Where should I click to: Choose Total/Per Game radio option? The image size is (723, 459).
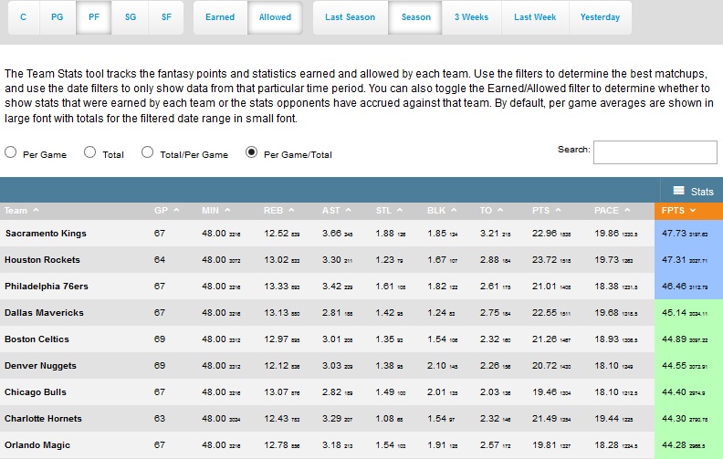point(148,152)
